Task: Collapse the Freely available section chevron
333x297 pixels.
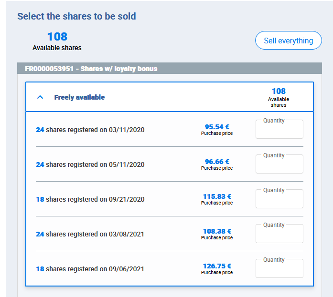Action: [x=40, y=97]
